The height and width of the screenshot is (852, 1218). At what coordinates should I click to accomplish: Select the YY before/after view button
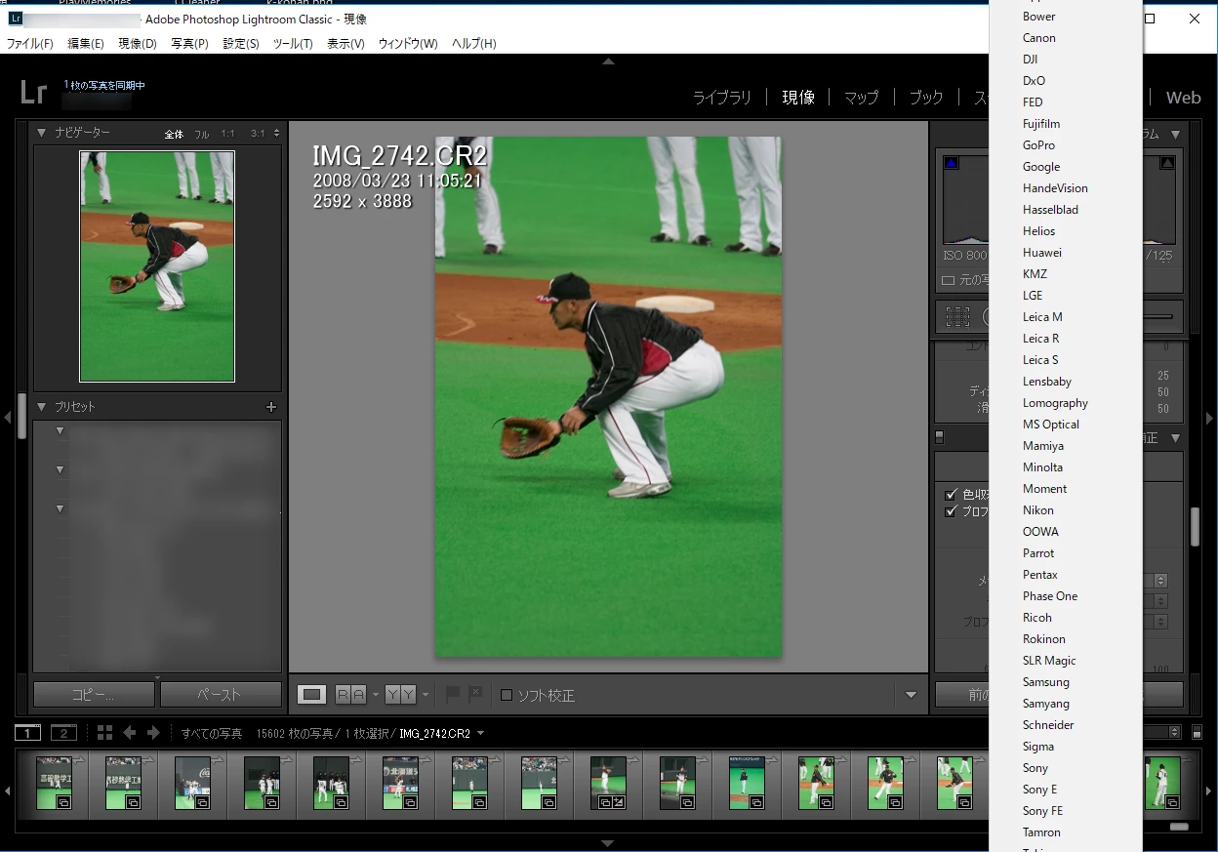coord(400,695)
